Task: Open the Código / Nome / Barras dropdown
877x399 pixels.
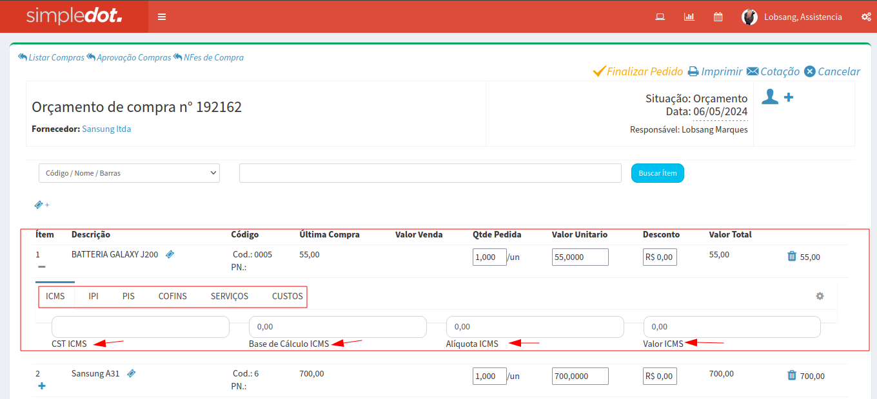Action: (x=129, y=173)
